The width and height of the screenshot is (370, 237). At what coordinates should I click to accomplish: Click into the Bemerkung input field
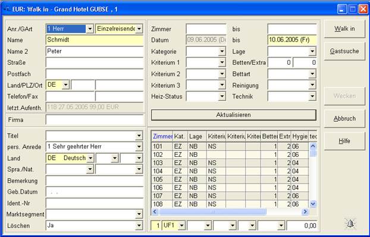(95, 181)
